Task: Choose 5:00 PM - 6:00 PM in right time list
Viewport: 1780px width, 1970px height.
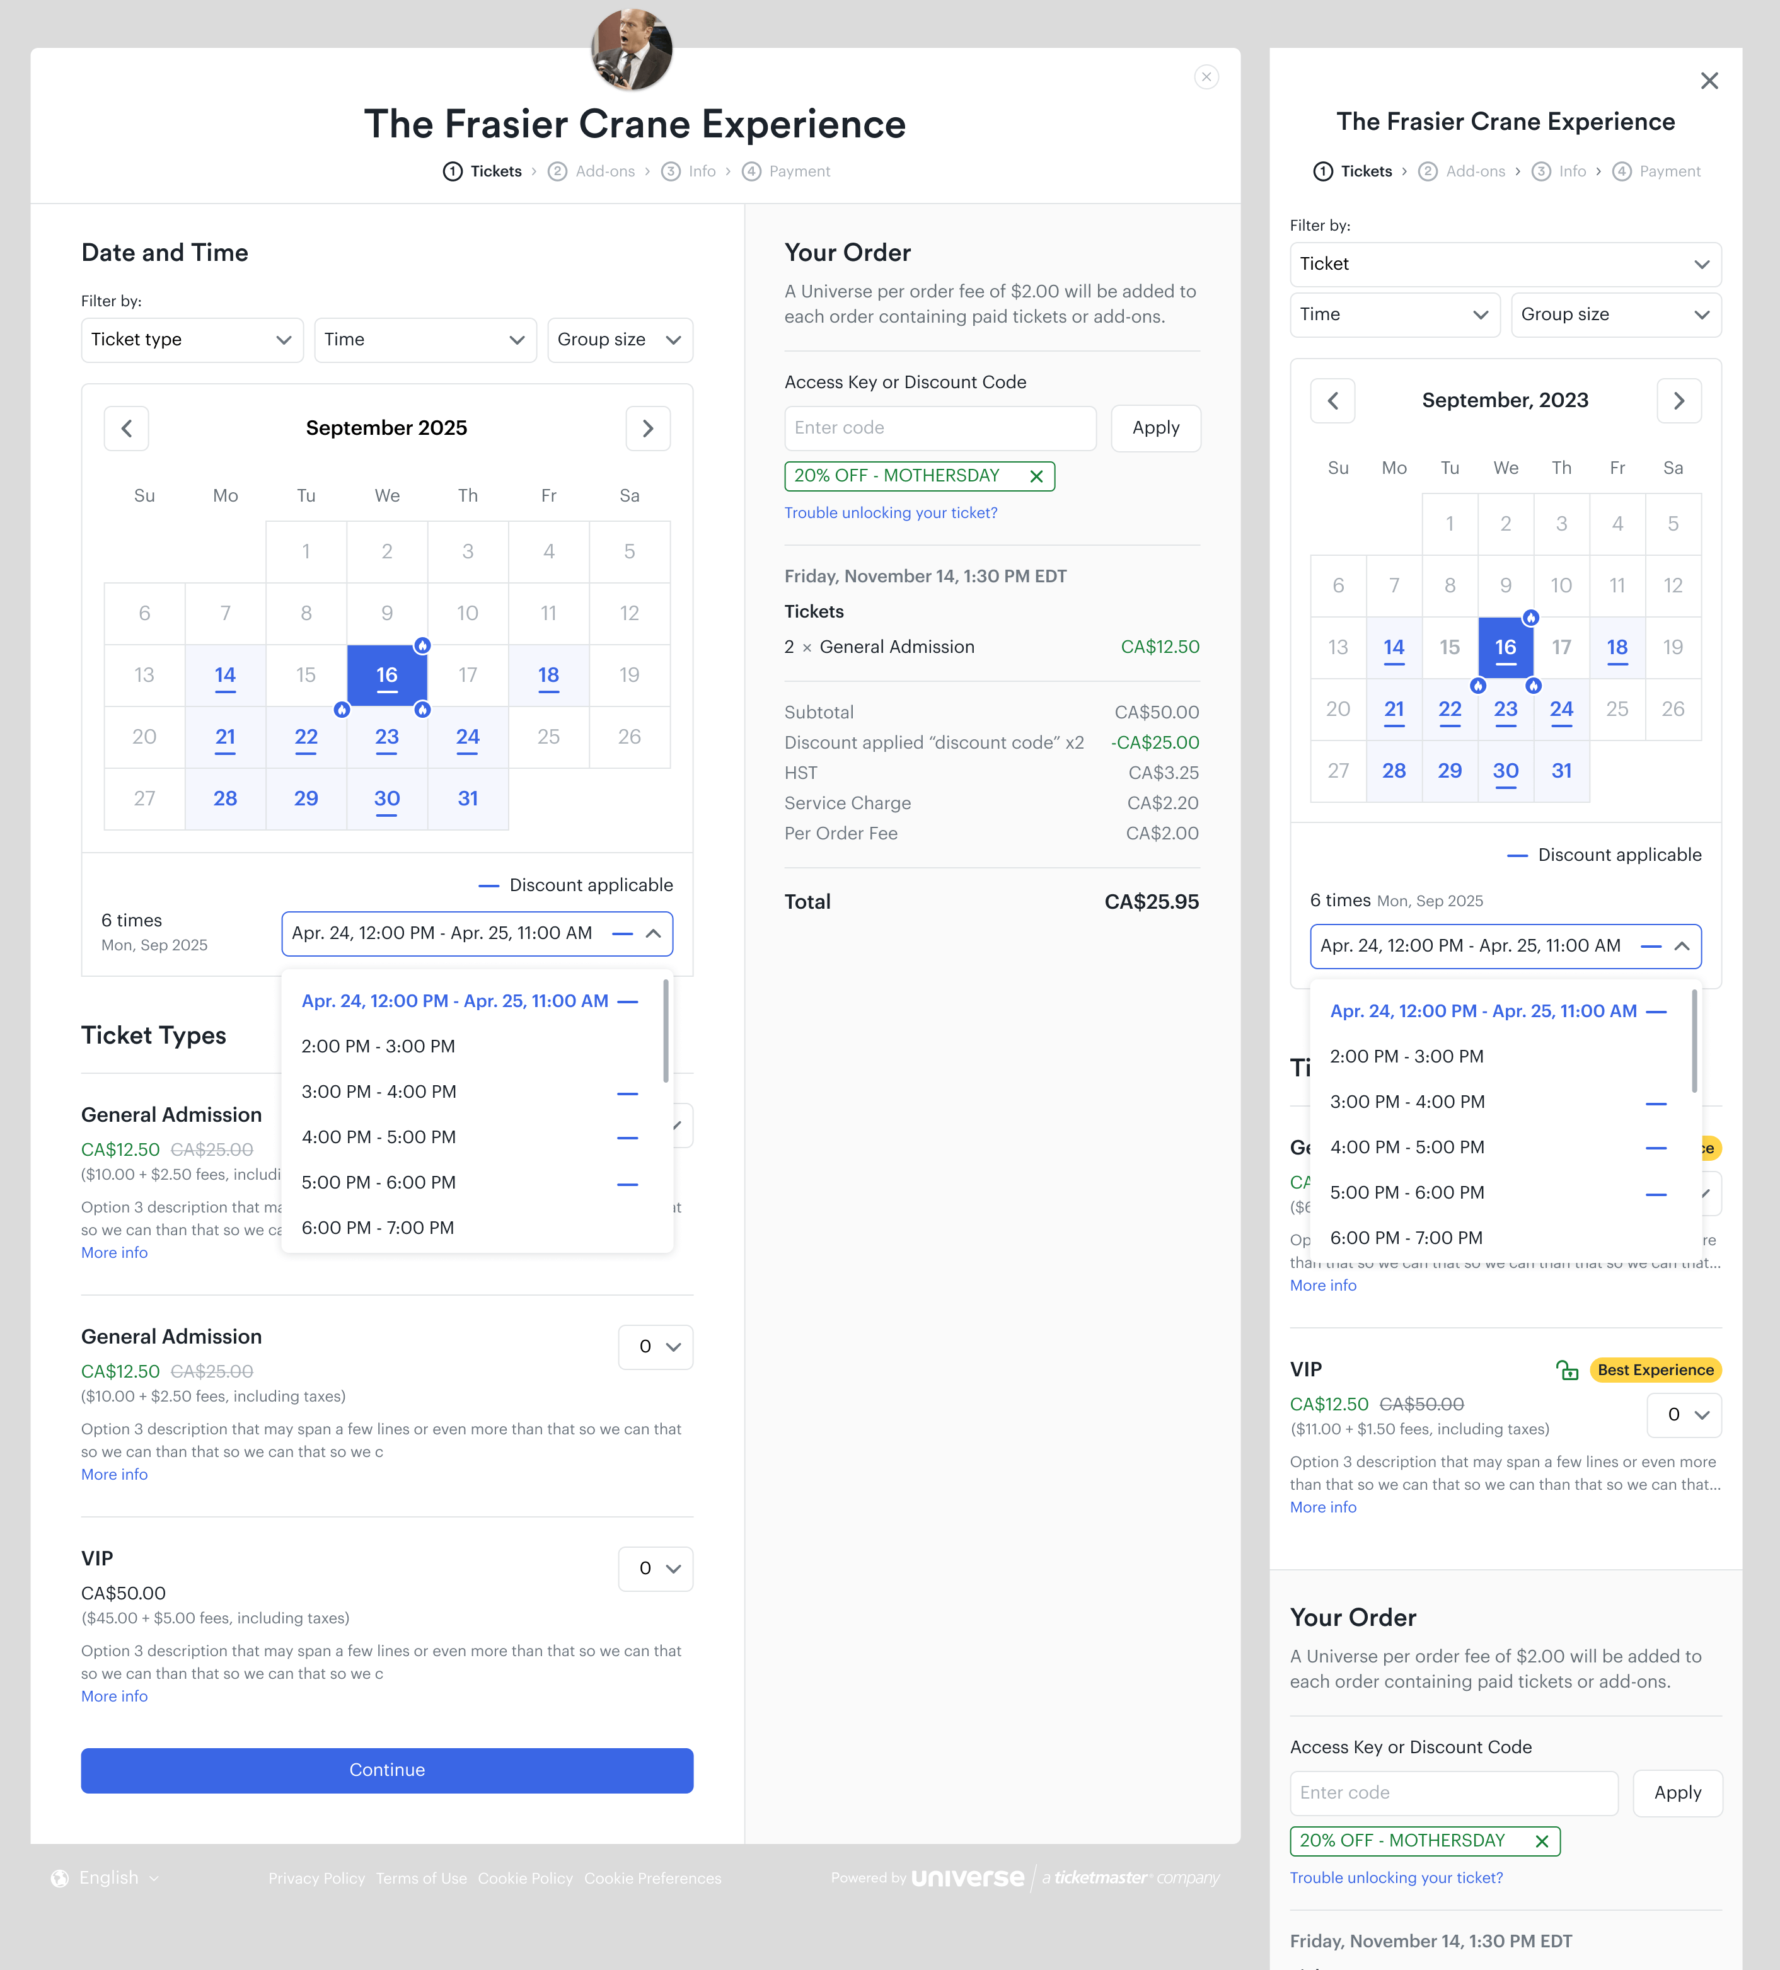Action: click(1407, 1192)
